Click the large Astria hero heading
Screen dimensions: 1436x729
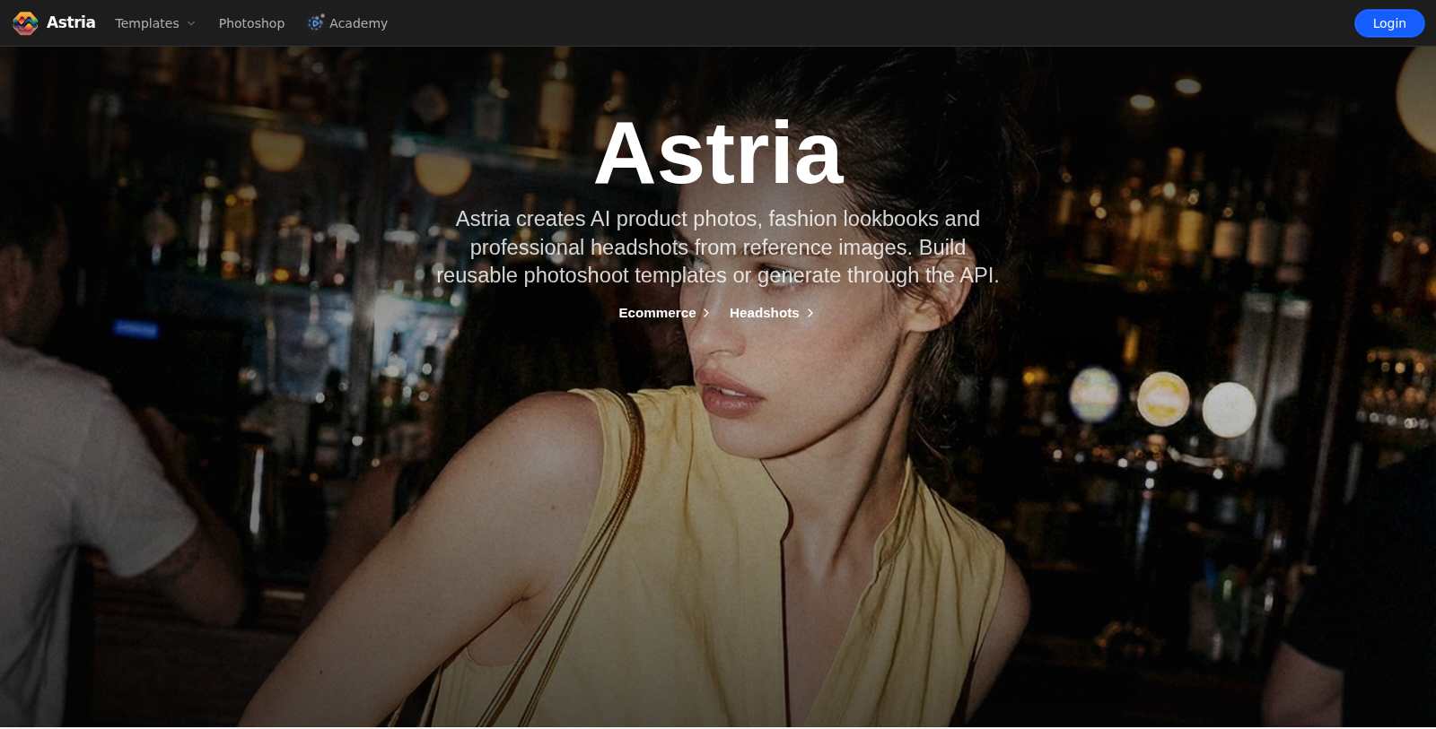coord(718,153)
